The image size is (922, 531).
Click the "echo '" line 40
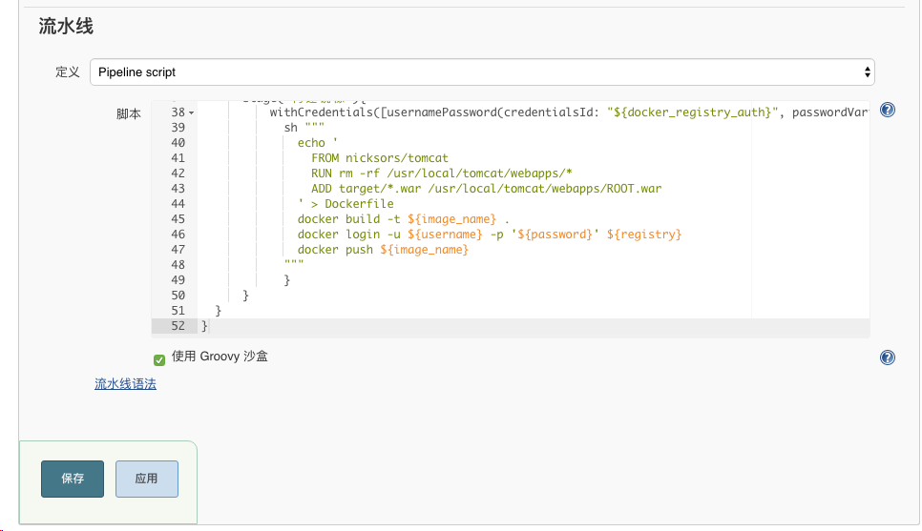coord(318,143)
